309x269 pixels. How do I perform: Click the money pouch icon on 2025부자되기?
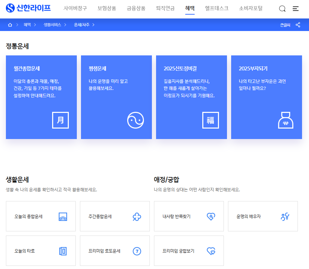coord(286,120)
